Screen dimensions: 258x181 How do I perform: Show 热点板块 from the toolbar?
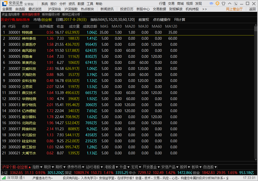click(87, 9)
